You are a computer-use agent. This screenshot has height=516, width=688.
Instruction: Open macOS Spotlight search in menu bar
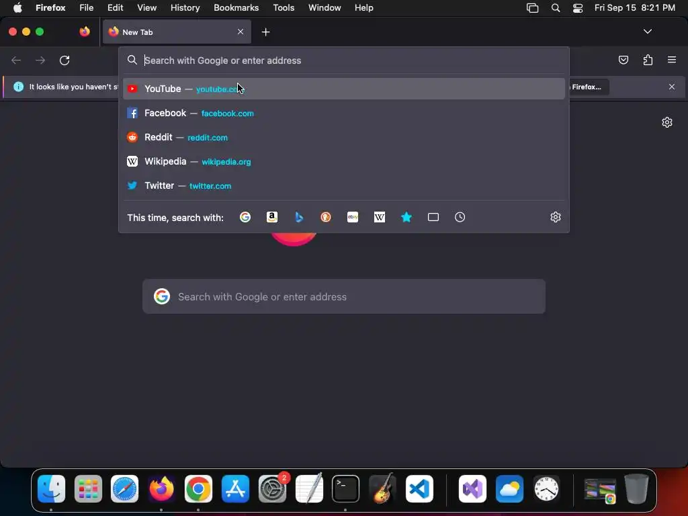pyautogui.click(x=556, y=8)
